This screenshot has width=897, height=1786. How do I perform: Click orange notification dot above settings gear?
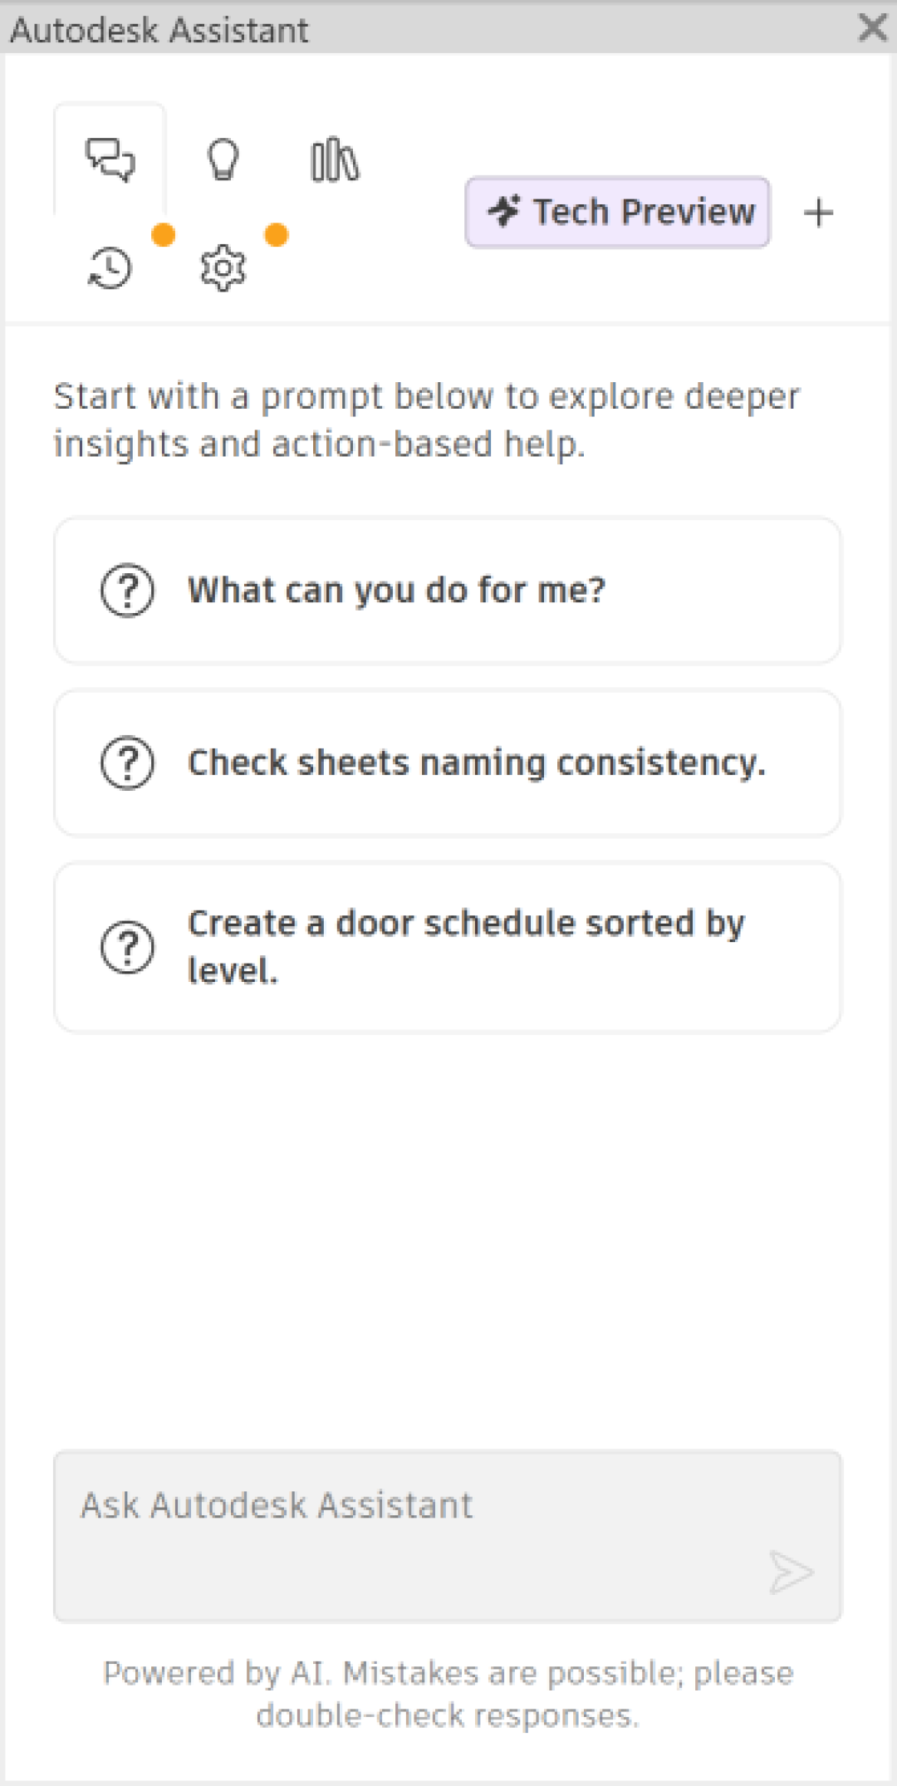(x=277, y=235)
